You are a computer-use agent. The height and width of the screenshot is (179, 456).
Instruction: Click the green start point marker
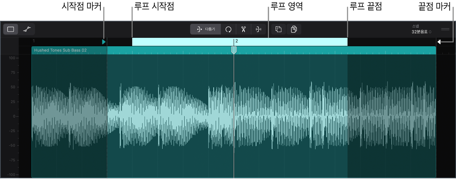(x=104, y=42)
